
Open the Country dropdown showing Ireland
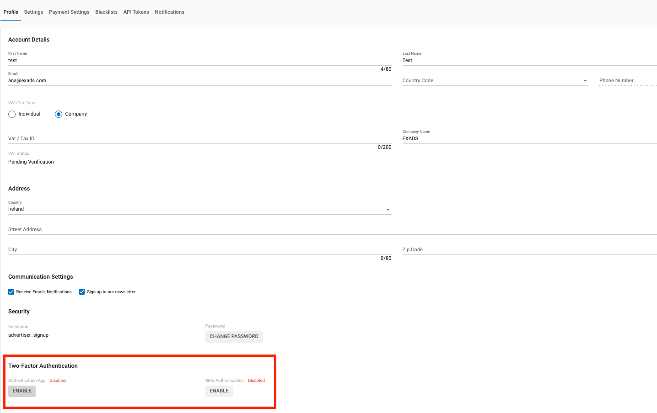(x=199, y=209)
